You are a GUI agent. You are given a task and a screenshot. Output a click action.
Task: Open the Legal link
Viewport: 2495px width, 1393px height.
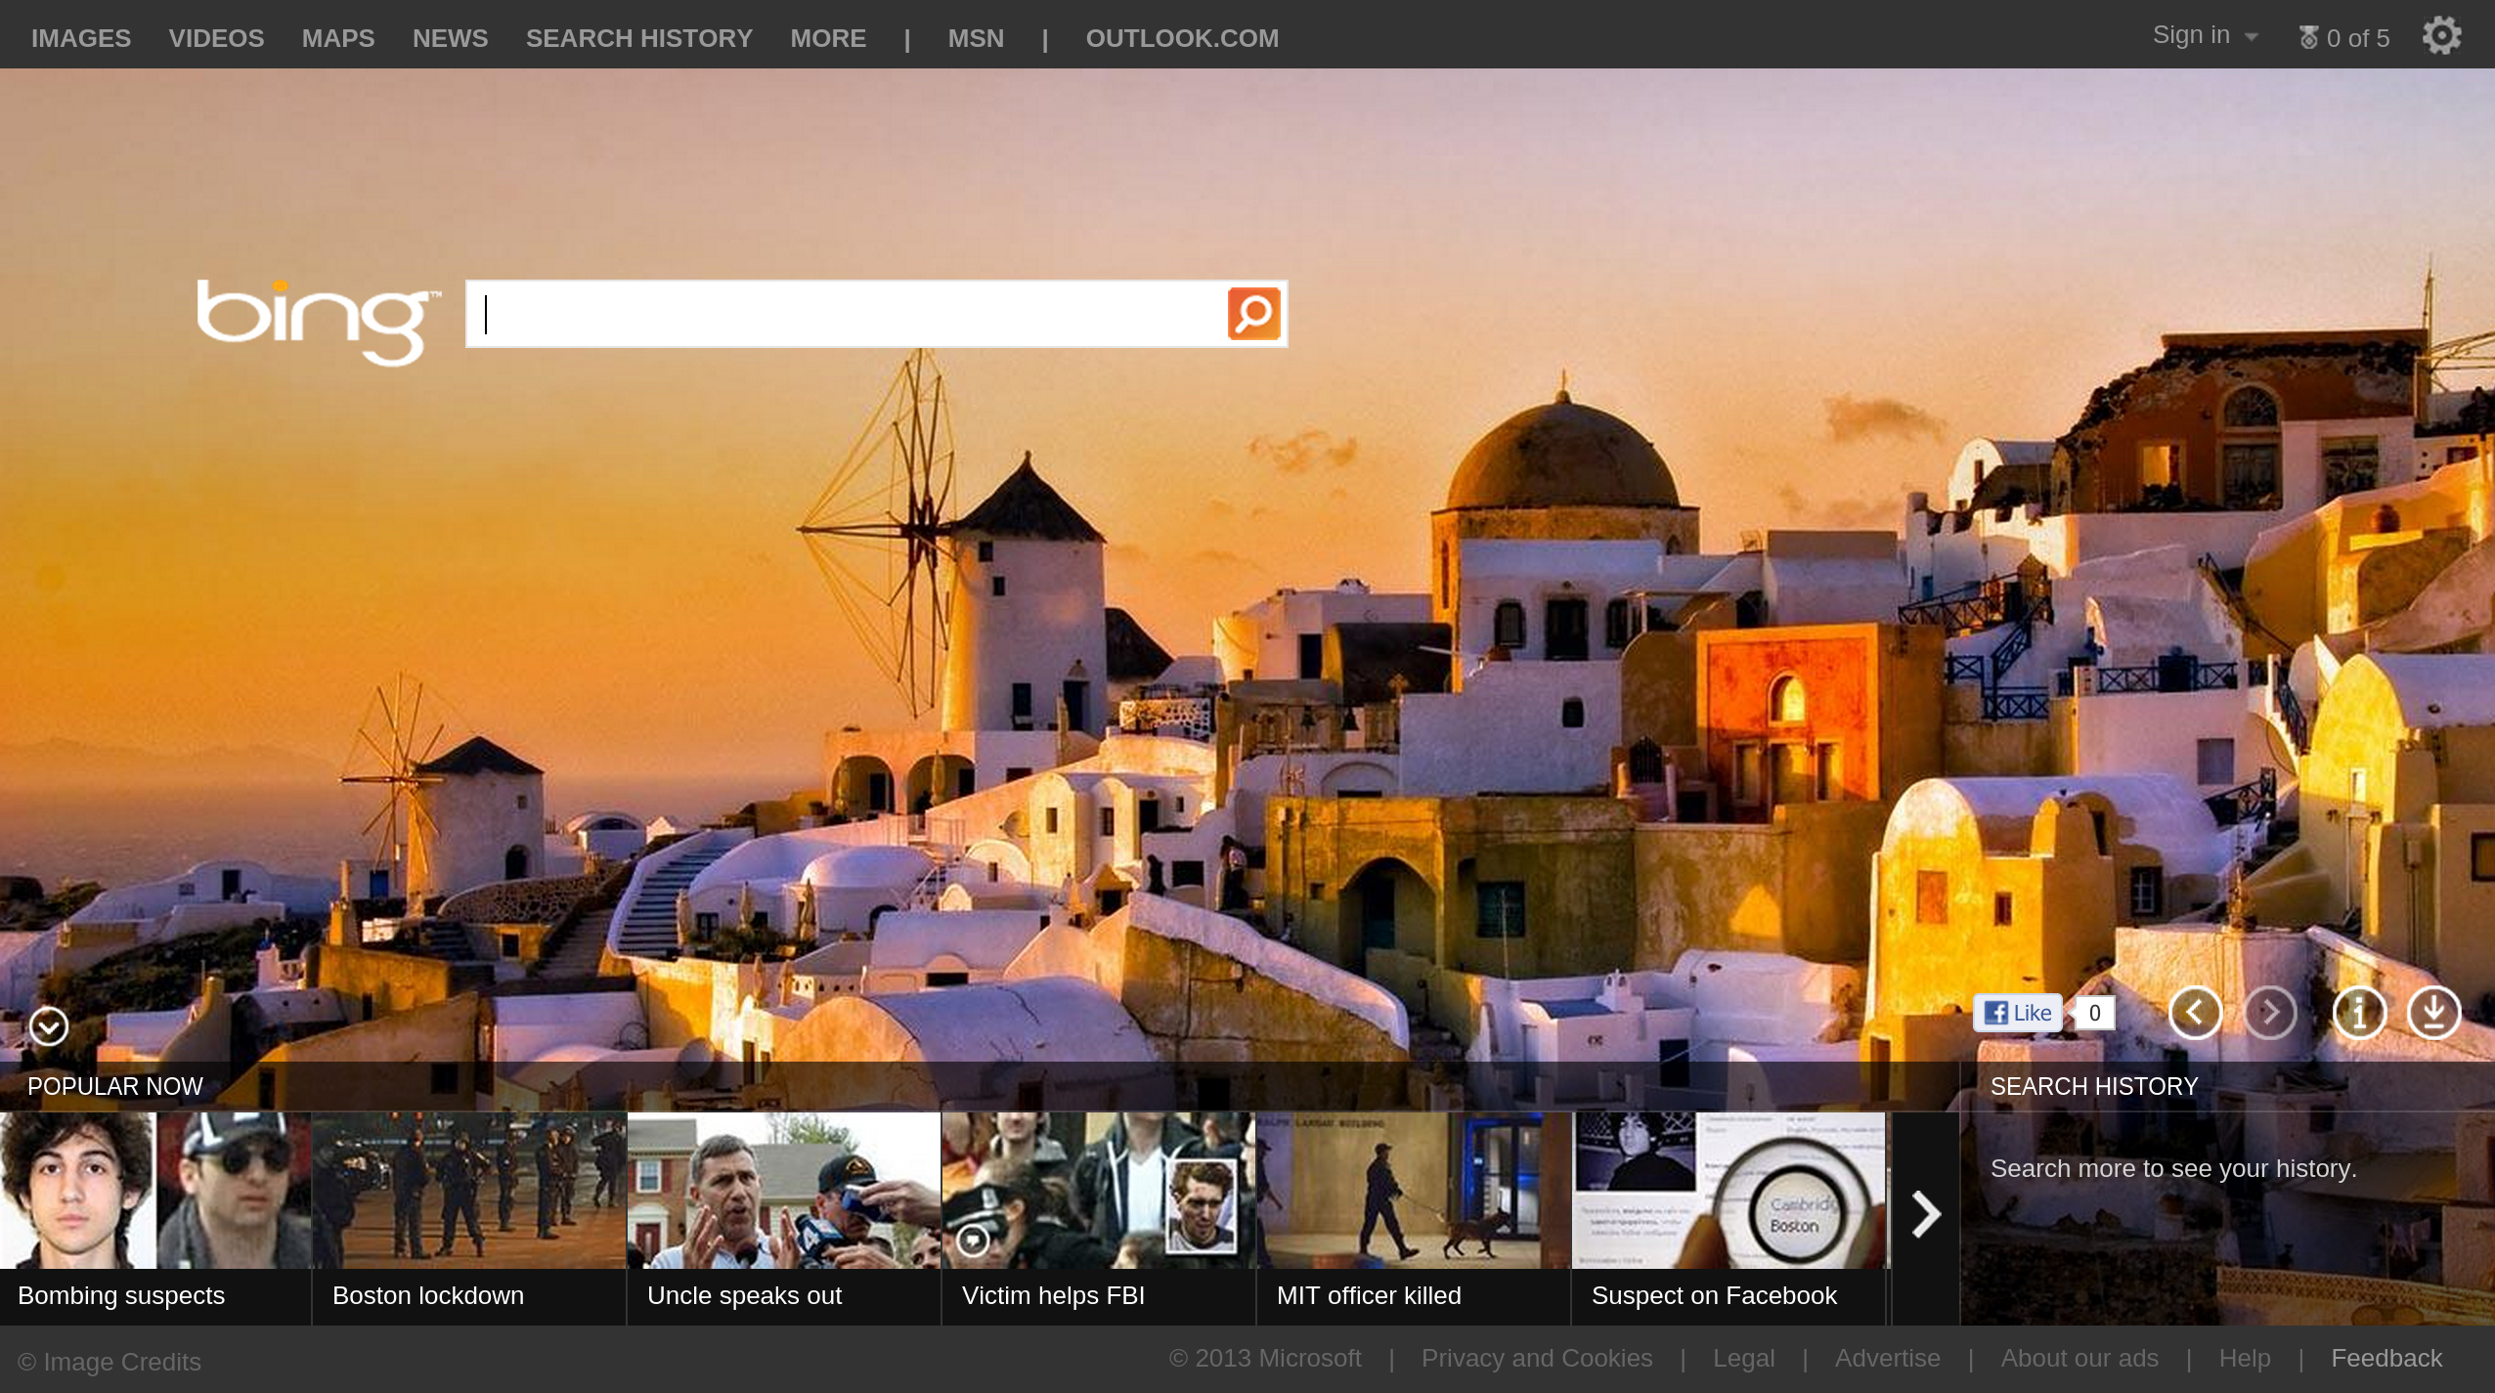pyautogui.click(x=1743, y=1359)
